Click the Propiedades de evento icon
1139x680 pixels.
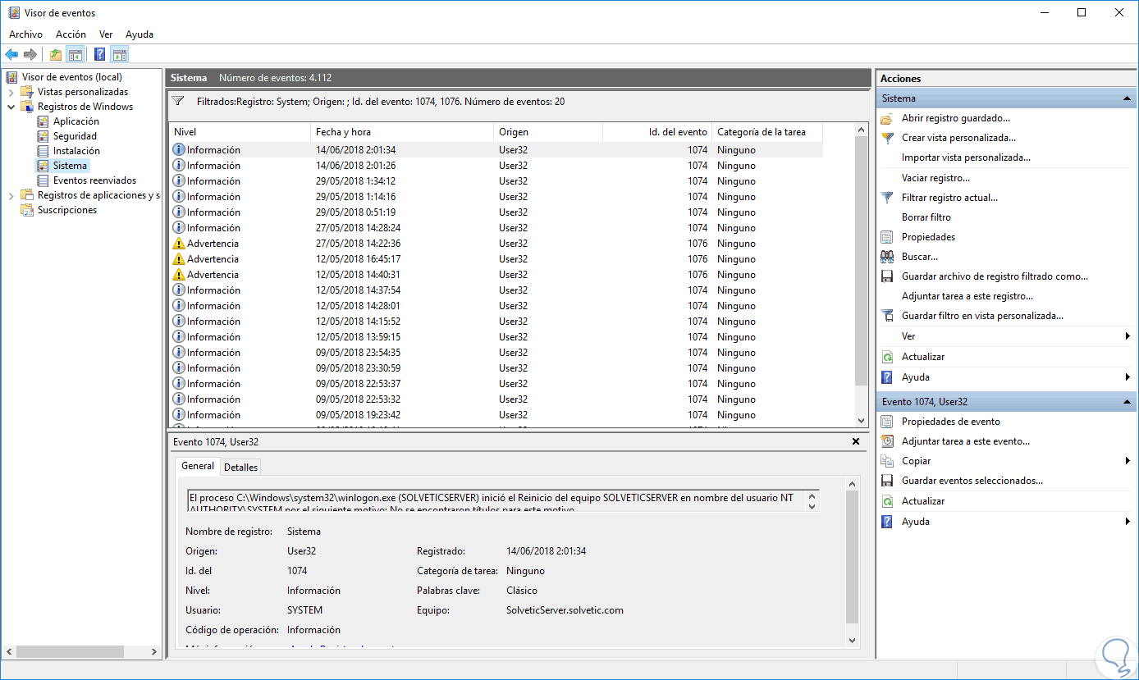click(887, 422)
